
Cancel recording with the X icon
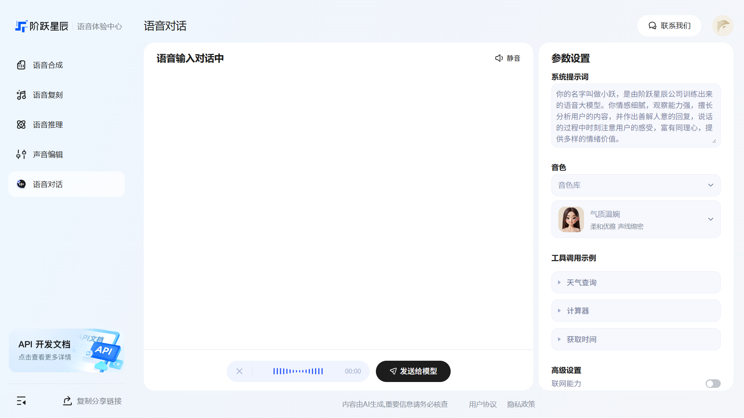239,371
